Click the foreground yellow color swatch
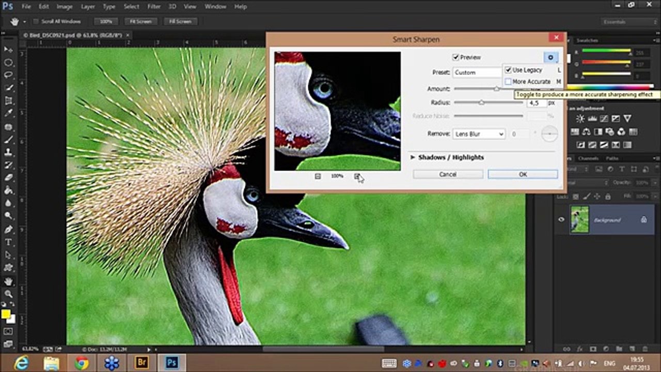661x372 pixels. point(6,314)
